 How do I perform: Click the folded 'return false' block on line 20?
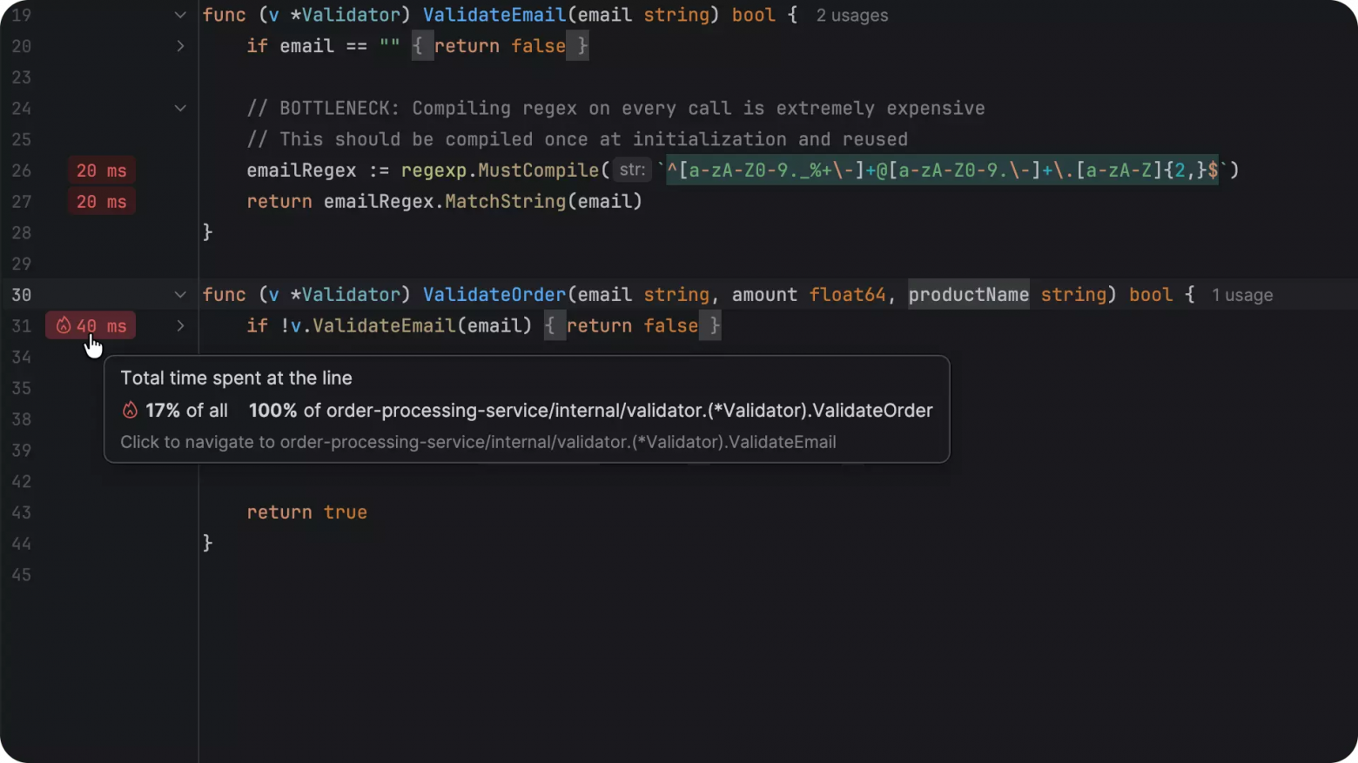tap(501, 46)
